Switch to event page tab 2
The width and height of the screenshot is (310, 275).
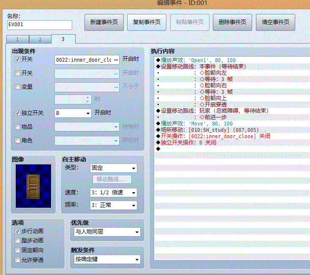pos(40,39)
